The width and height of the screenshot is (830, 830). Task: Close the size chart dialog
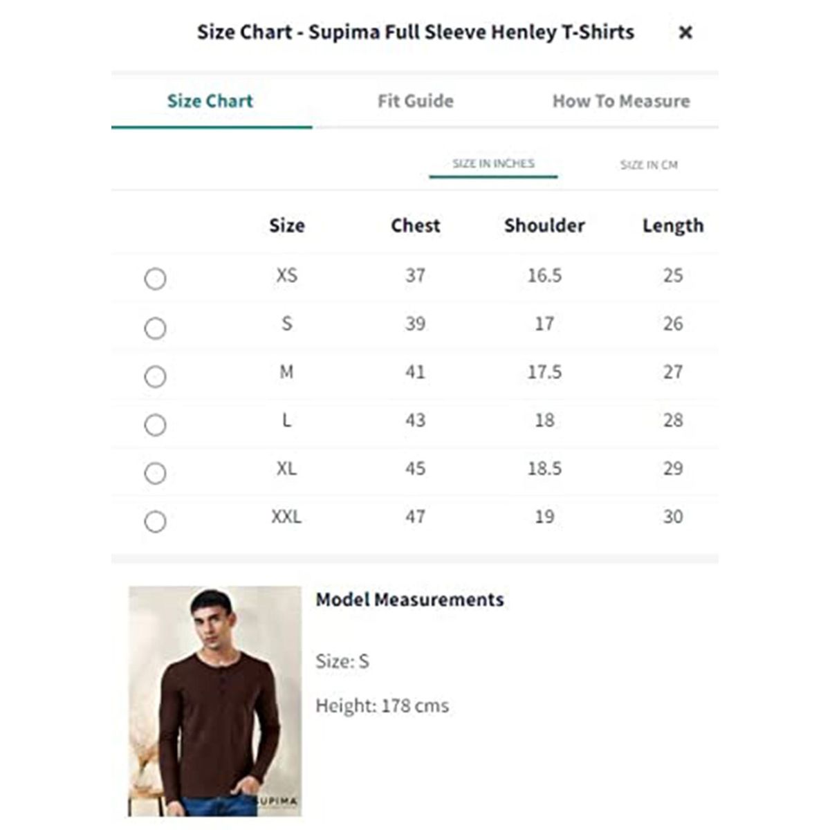click(685, 33)
